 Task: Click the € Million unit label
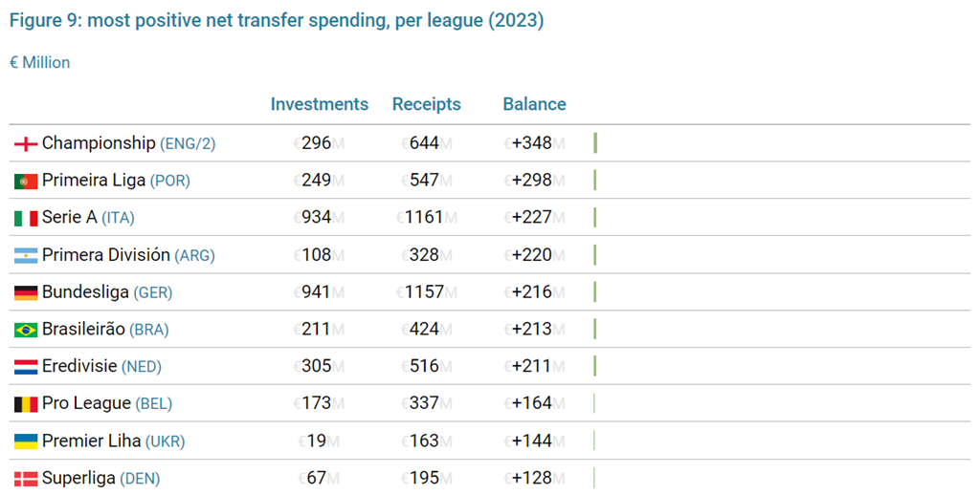(x=40, y=63)
